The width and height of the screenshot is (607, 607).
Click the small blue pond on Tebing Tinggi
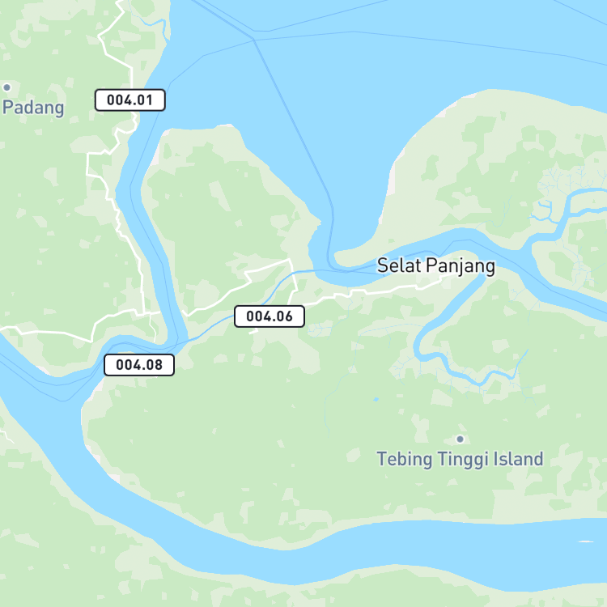pos(376,399)
